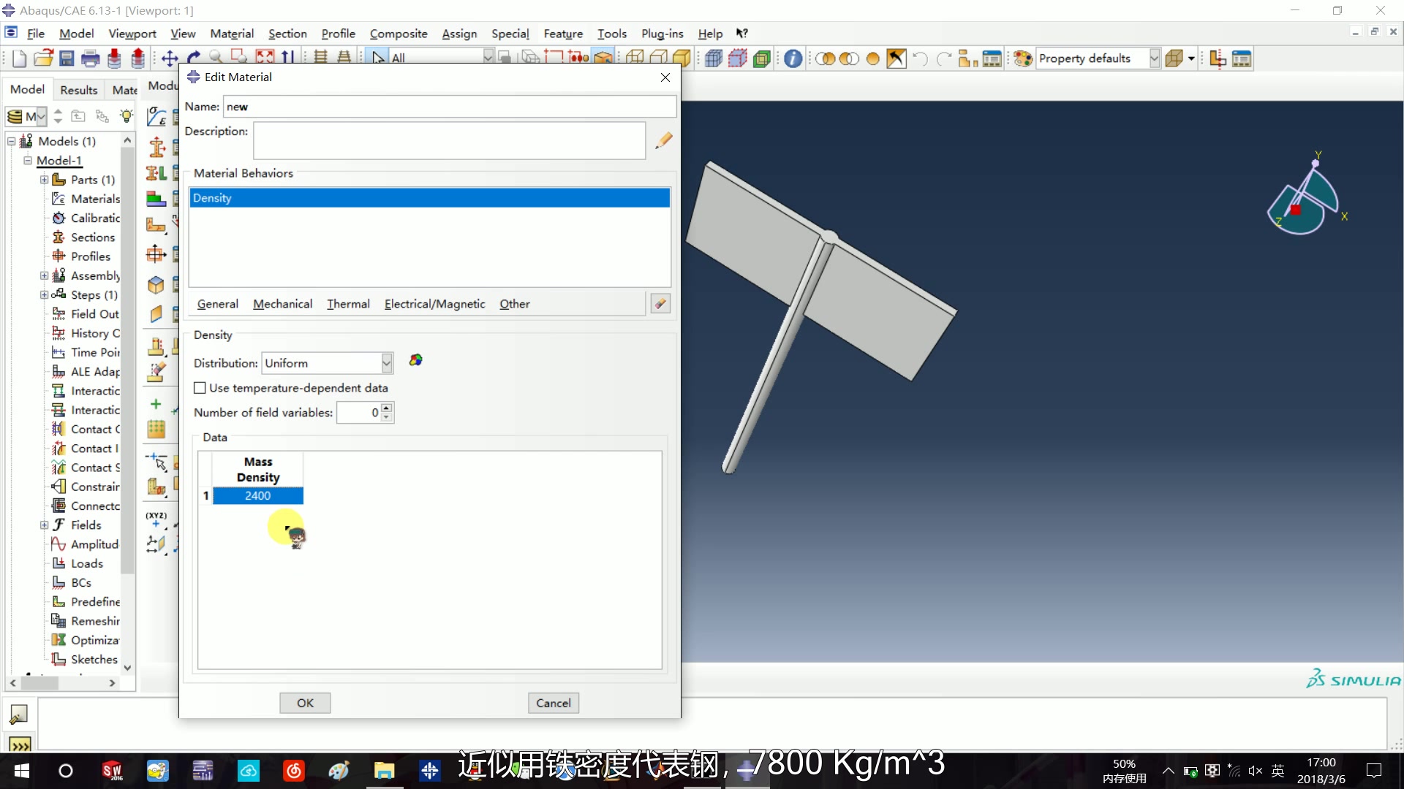Click the OK button to confirm
The image size is (1404, 789).
pos(306,702)
